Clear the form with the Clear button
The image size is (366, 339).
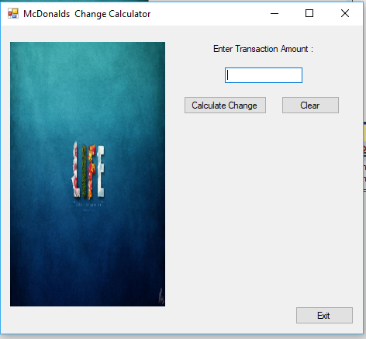pyautogui.click(x=310, y=106)
